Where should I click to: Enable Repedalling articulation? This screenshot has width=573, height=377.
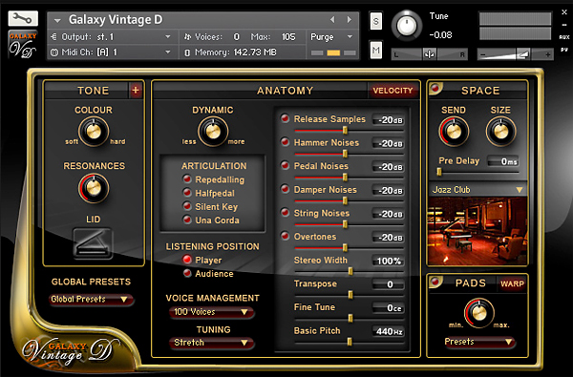click(x=187, y=179)
